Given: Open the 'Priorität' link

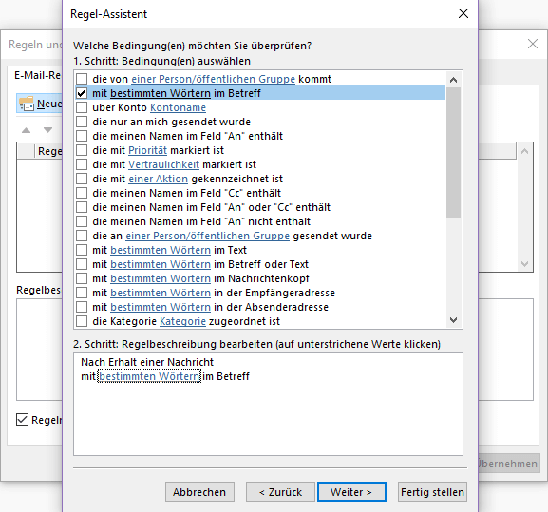Looking at the screenshot, I should (147, 150).
